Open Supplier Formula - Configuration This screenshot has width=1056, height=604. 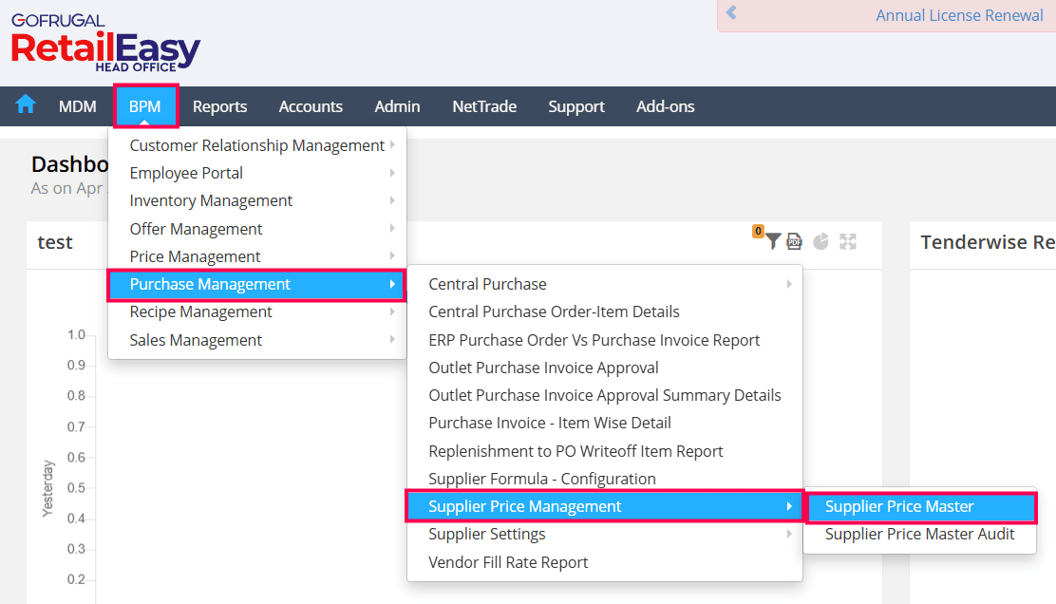coord(542,479)
